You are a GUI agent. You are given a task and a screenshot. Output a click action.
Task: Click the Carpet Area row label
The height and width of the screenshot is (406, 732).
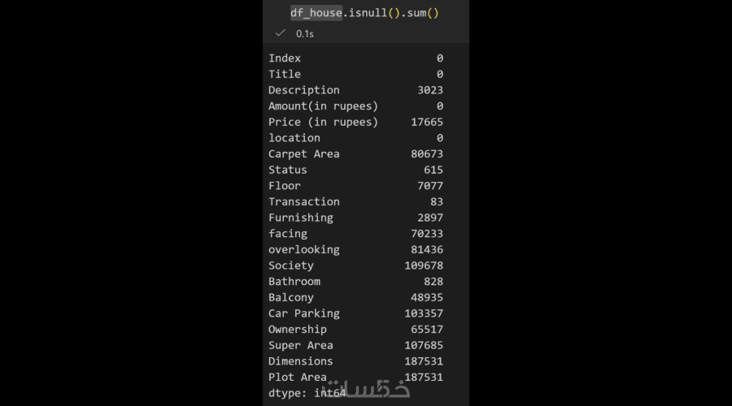point(304,153)
